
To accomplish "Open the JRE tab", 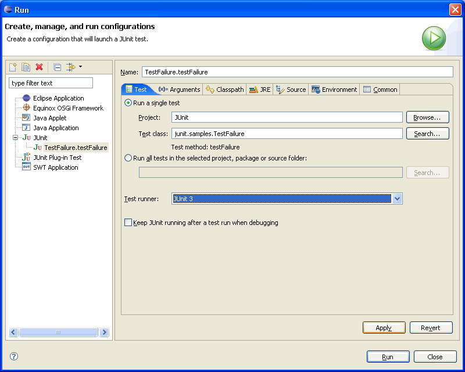I will [260, 90].
